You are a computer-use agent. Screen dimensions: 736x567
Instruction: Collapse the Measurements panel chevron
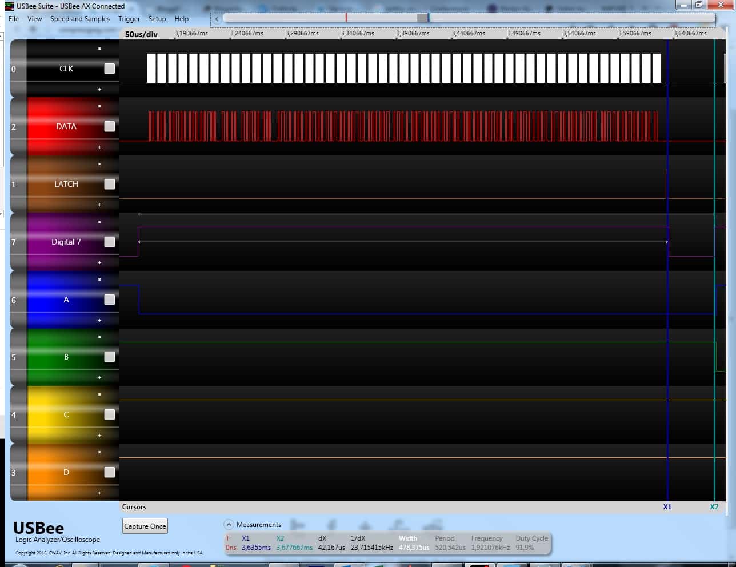click(229, 524)
